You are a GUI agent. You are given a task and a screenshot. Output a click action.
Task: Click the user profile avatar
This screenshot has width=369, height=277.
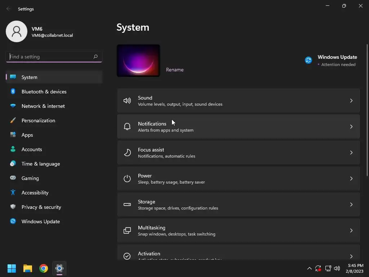(x=17, y=31)
